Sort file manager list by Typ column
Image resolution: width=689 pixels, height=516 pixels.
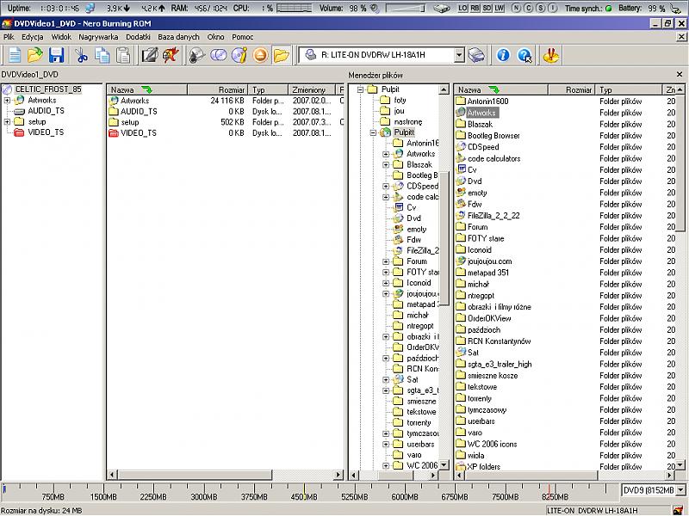(x=629, y=89)
